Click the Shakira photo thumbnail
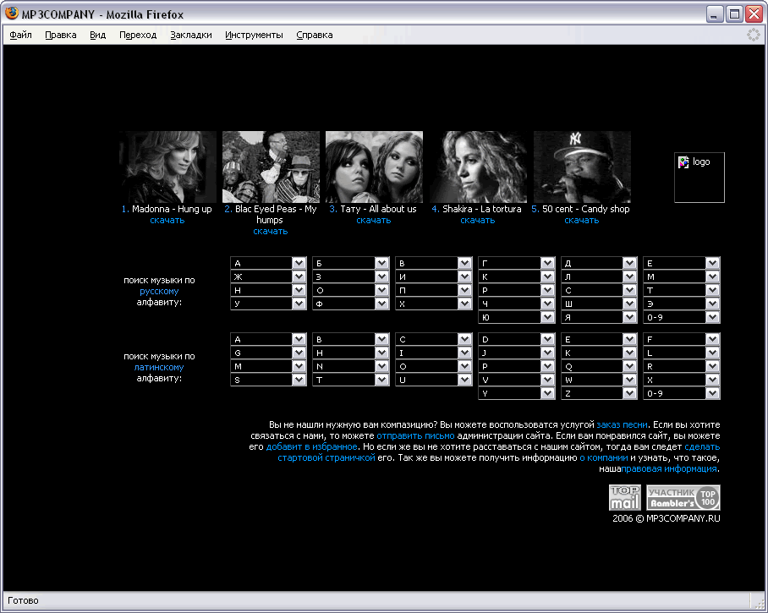 (x=478, y=167)
